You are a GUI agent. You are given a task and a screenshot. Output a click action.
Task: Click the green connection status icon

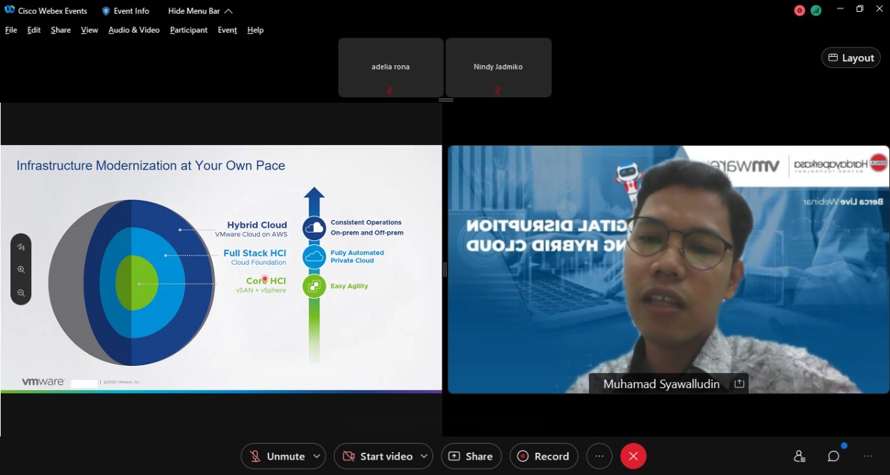[816, 10]
